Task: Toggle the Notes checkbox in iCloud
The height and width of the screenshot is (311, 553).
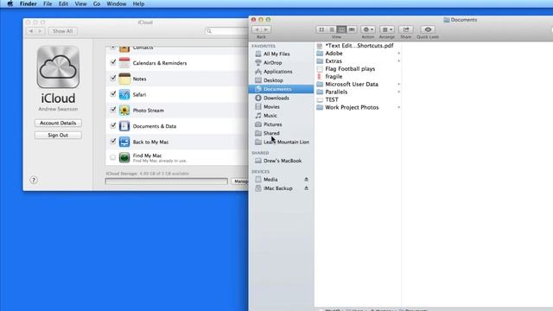Action: pos(113,79)
